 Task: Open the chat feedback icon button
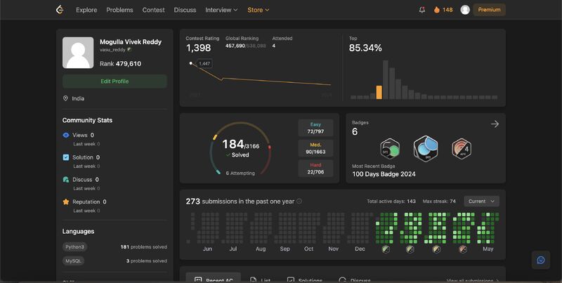[x=541, y=260]
